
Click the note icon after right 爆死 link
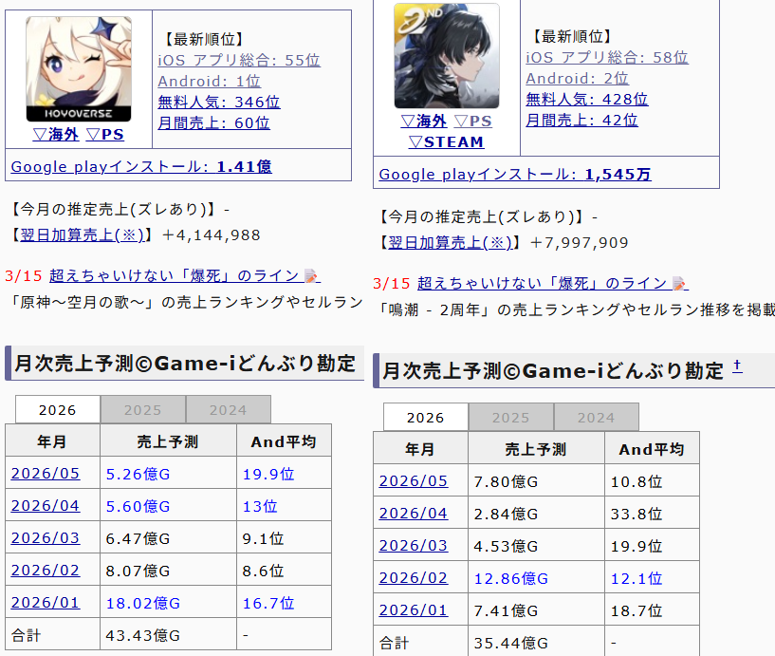679,284
